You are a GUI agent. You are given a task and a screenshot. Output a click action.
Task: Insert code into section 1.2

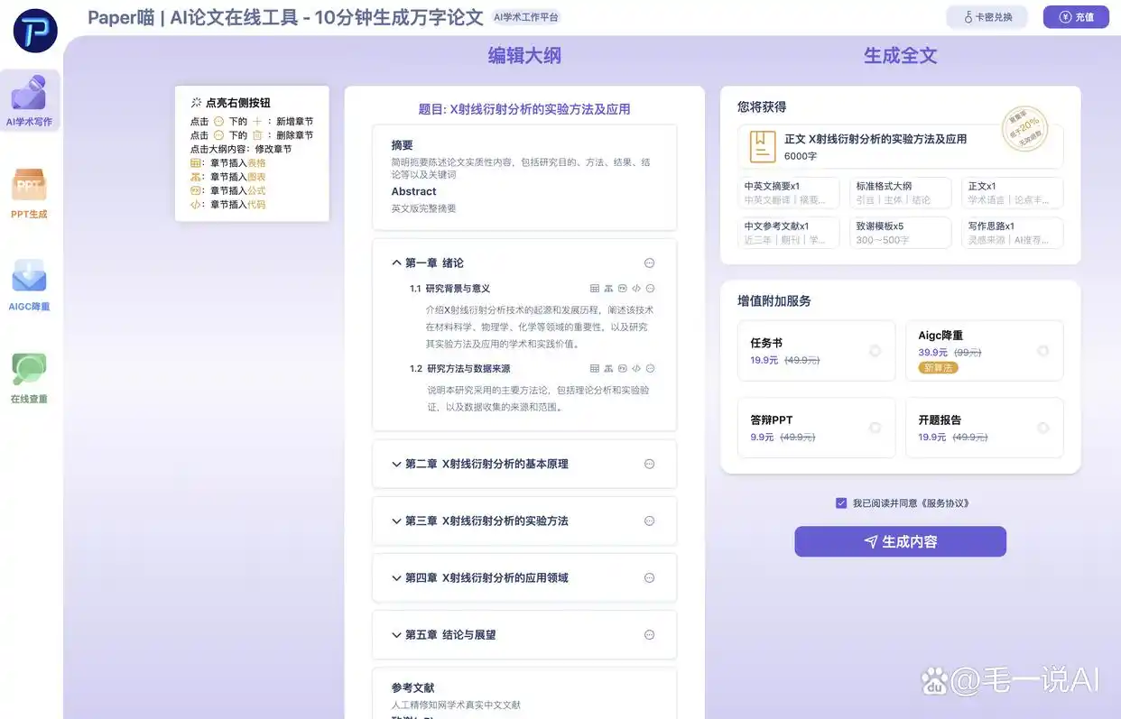pyautogui.click(x=636, y=367)
